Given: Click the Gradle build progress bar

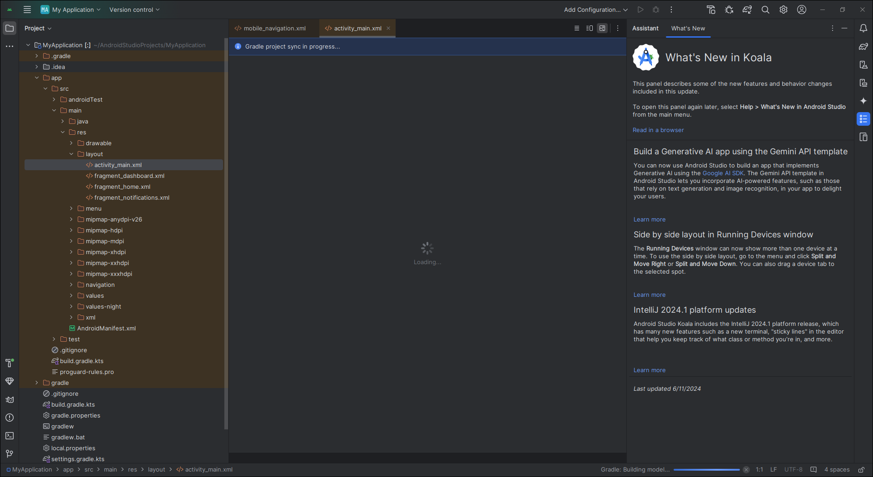Looking at the screenshot, I should pyautogui.click(x=707, y=470).
